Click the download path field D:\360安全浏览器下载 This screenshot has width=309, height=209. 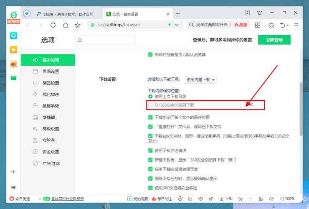tap(198, 105)
